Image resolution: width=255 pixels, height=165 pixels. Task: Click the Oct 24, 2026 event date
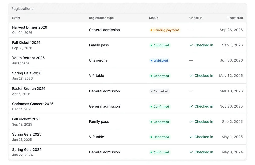tap(22, 33)
